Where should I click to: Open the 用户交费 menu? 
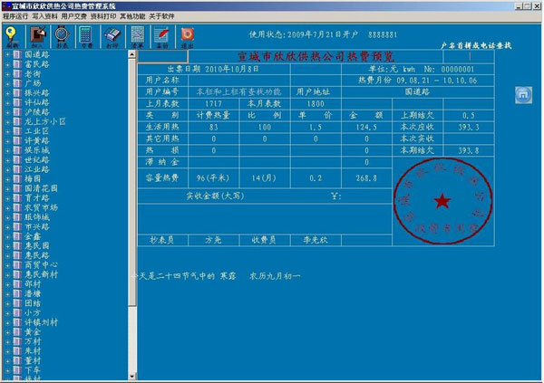[74, 16]
